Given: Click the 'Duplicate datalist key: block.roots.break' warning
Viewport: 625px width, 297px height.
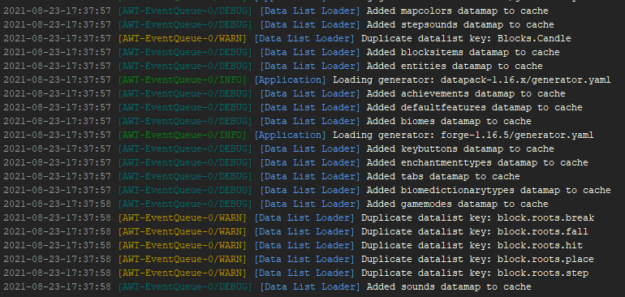Looking at the screenshot, I should point(477,218).
